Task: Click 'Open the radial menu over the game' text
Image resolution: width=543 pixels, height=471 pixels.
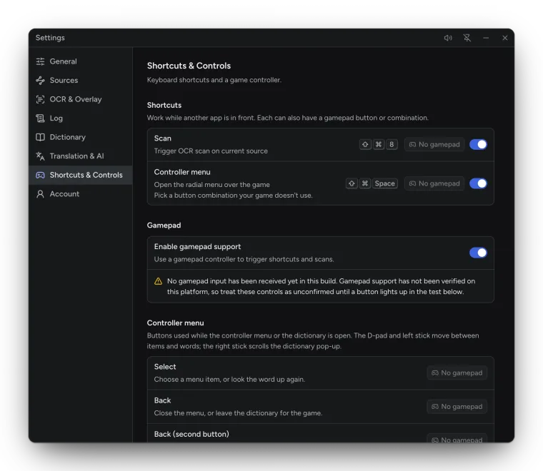Action: (x=212, y=185)
